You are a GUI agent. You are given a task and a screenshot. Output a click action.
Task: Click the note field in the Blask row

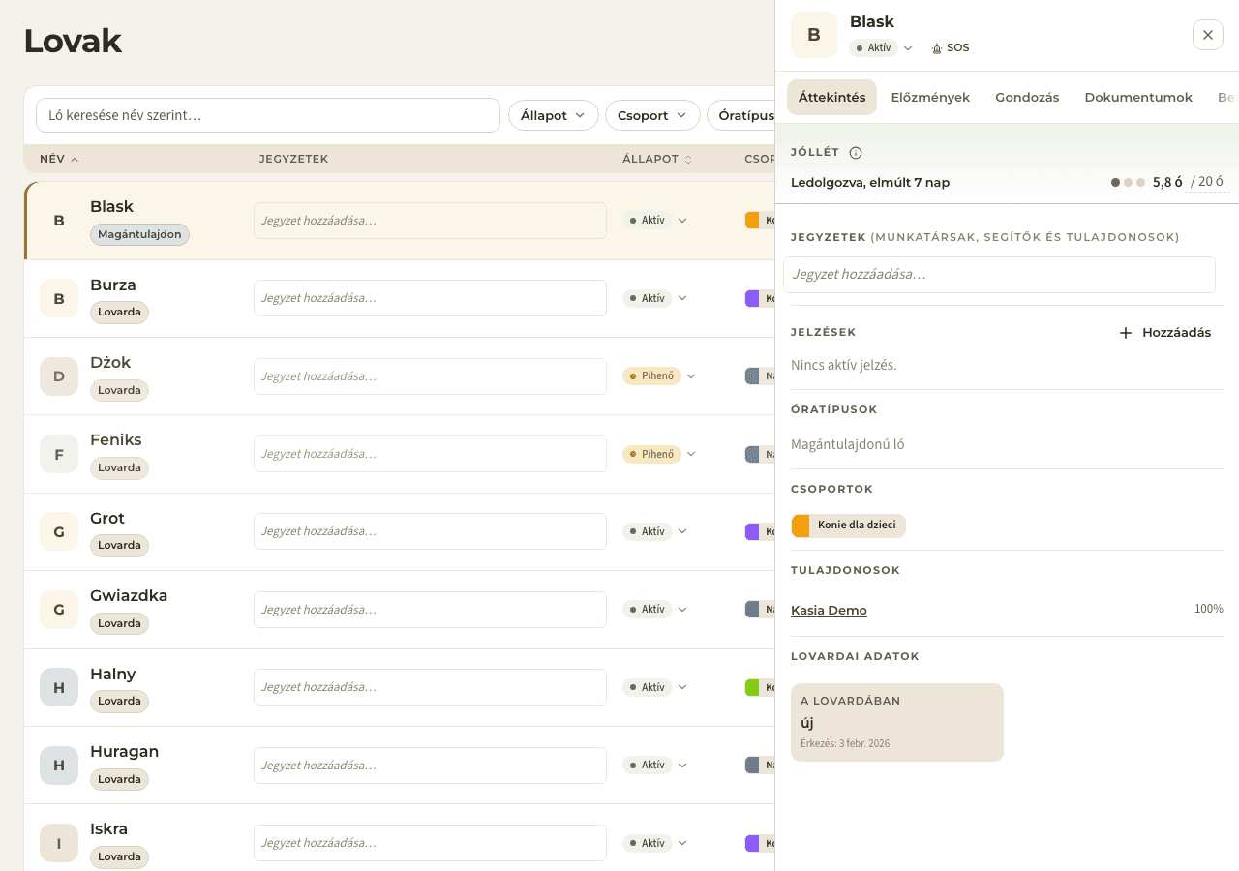tap(430, 221)
